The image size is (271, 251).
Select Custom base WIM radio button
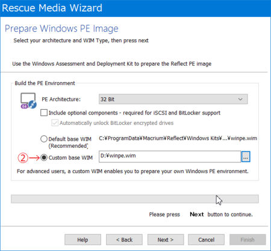click(44, 157)
